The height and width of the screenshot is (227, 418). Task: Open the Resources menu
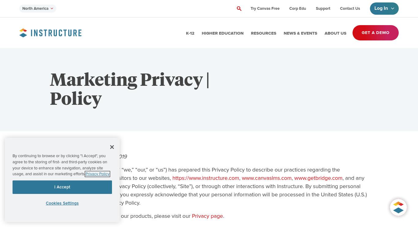pyautogui.click(x=263, y=33)
